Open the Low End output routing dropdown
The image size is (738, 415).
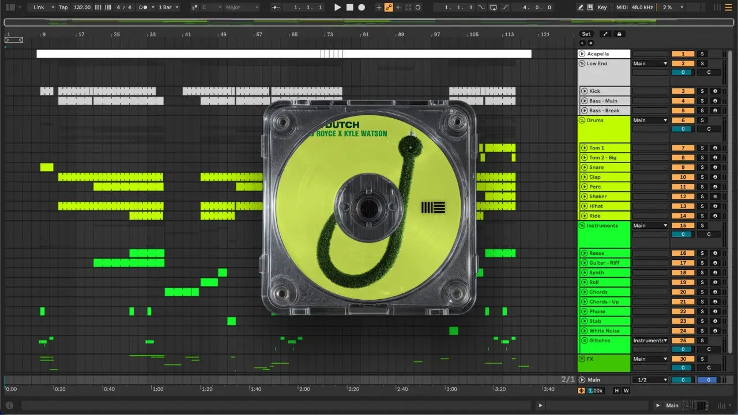650,63
